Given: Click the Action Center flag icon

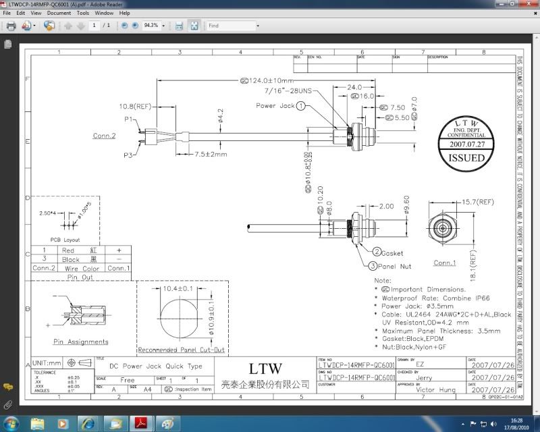Looking at the screenshot, I should [473, 424].
